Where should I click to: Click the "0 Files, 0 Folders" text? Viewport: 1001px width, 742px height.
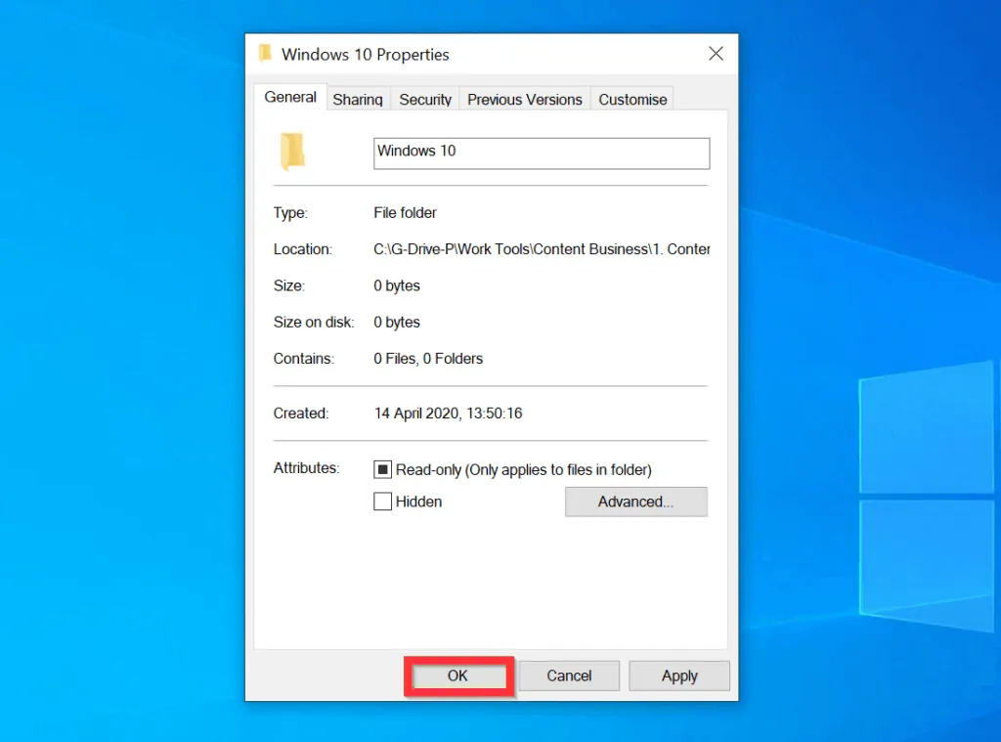[x=428, y=359]
